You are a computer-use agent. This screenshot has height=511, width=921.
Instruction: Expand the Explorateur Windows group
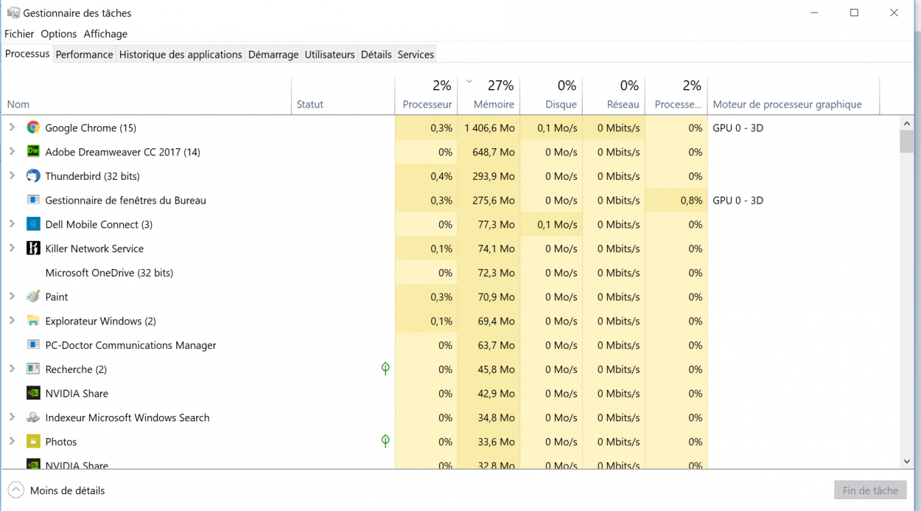12,321
